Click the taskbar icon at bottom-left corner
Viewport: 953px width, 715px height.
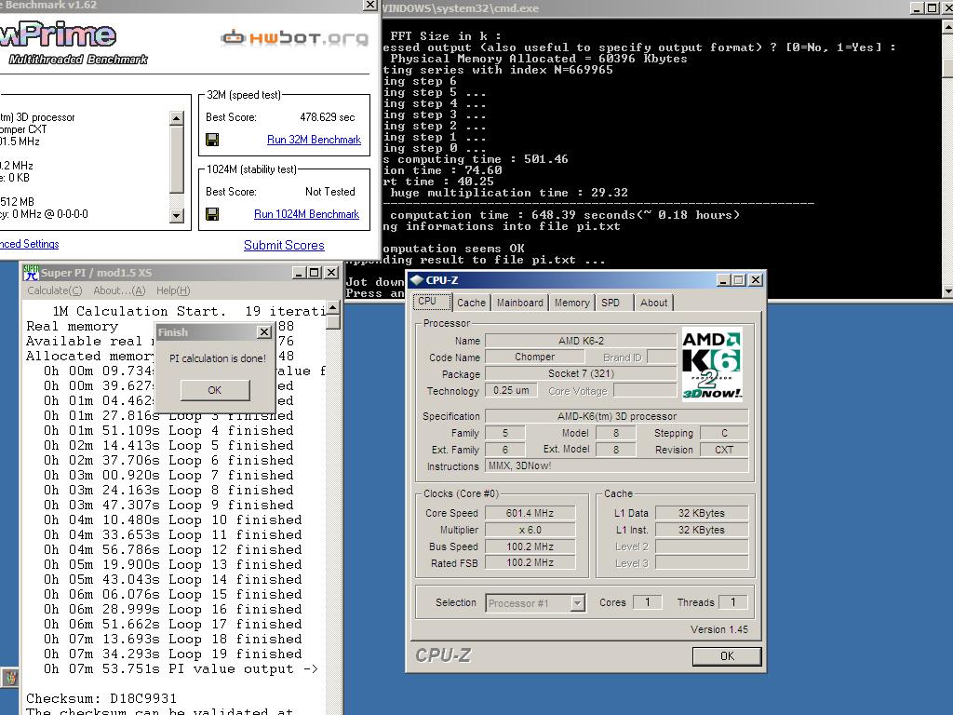(9, 677)
